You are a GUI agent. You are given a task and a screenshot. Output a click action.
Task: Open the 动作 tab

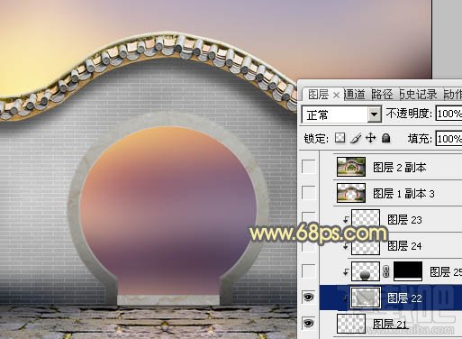pyautogui.click(x=453, y=95)
